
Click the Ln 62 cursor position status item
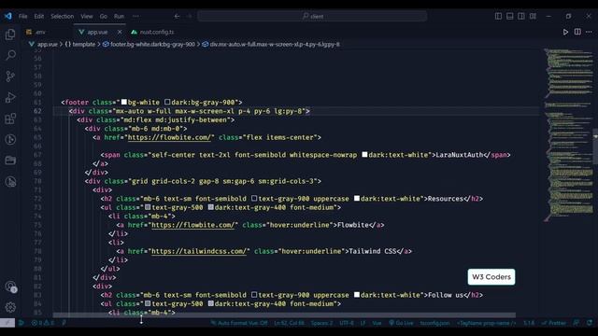290,323
